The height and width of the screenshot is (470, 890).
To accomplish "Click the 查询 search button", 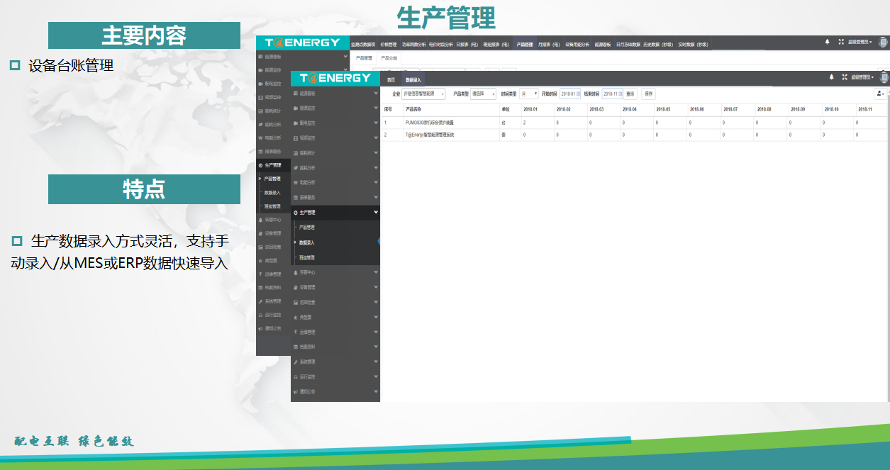I will coord(630,94).
